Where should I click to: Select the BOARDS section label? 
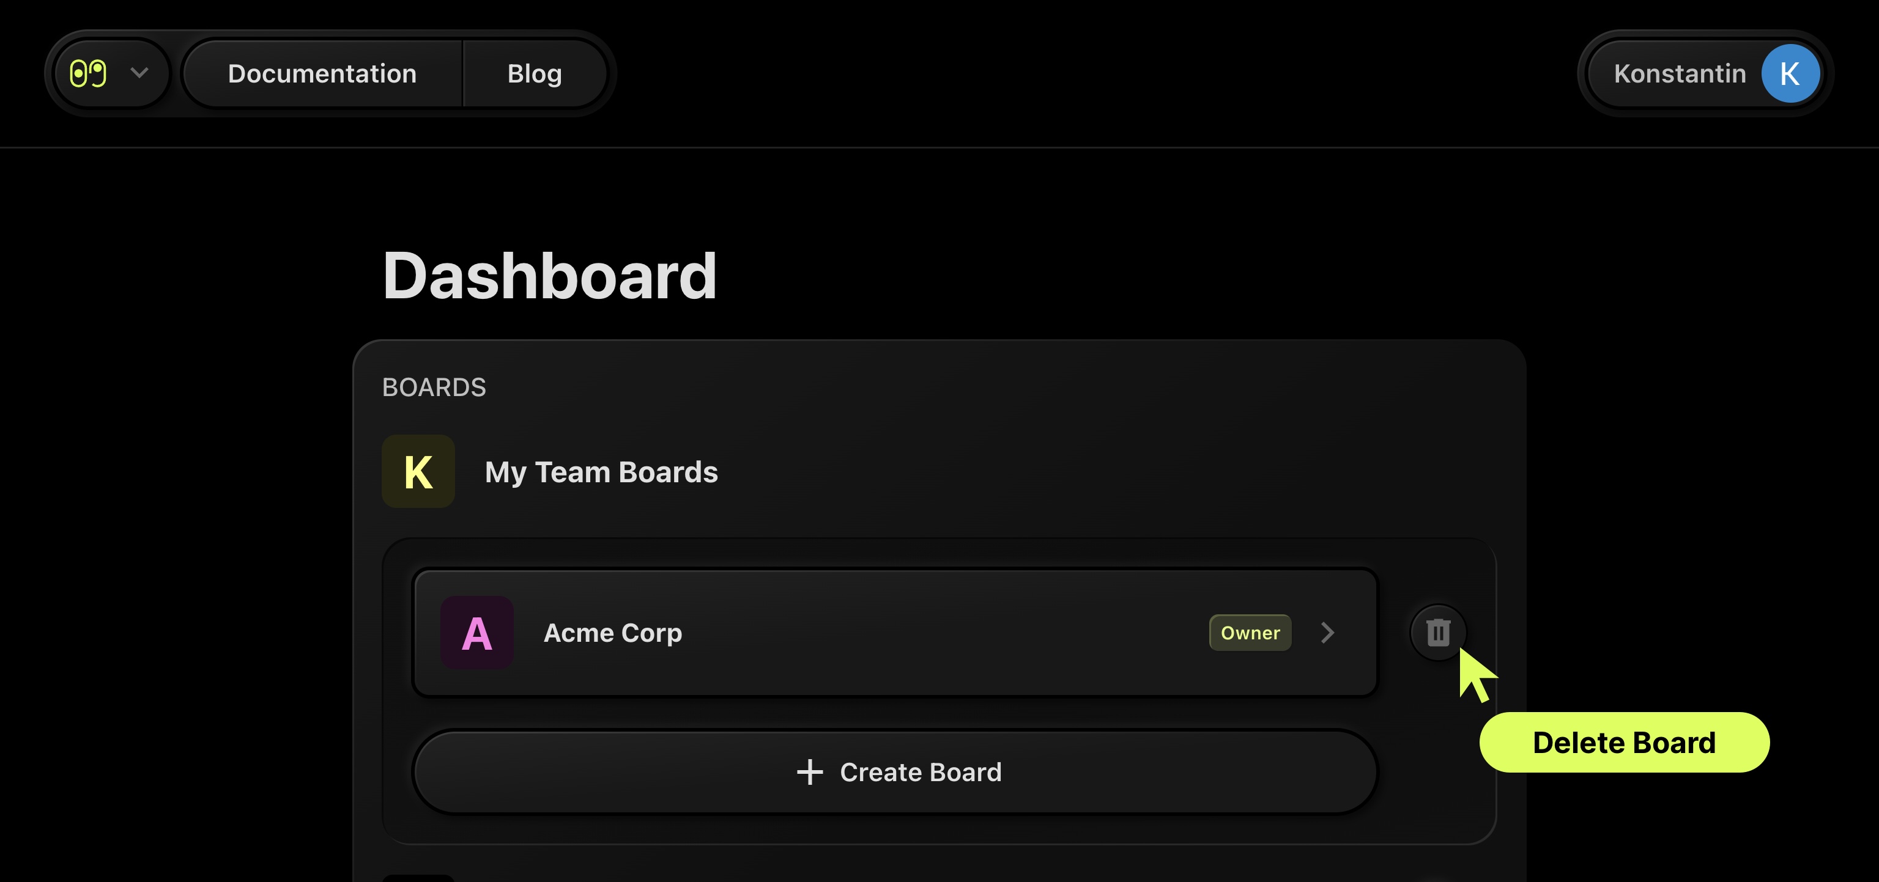(x=434, y=387)
